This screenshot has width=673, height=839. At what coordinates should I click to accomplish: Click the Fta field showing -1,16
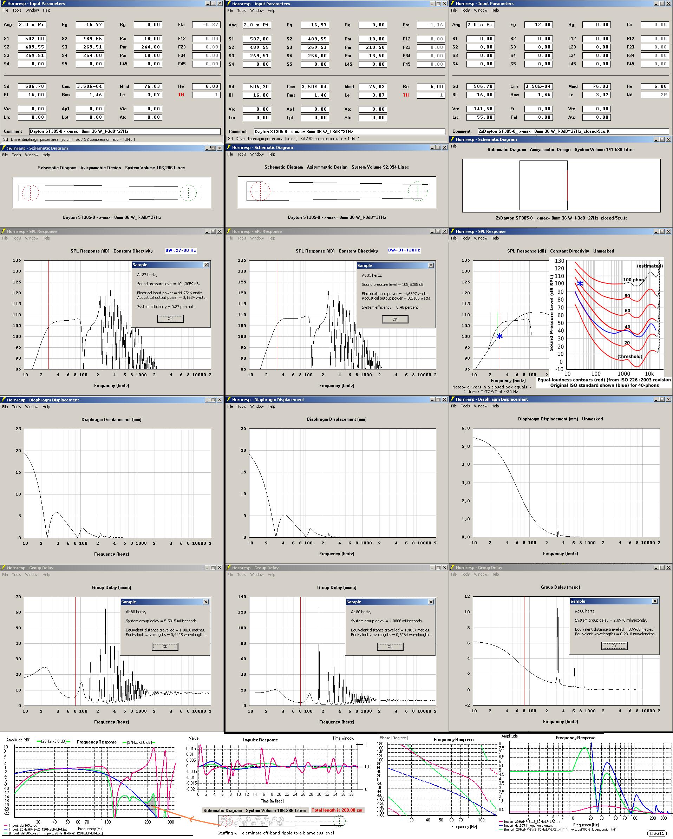[431, 25]
